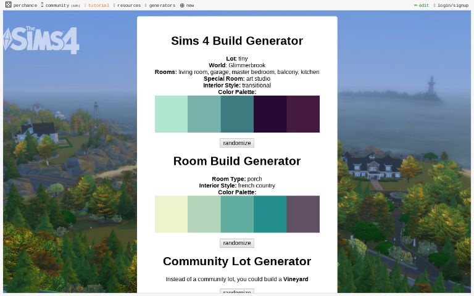Open the tutorial link in navbar
The width and height of the screenshot is (474, 296).
tap(98, 6)
